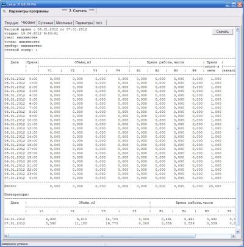Click the 'прибор: неизвестен' line

click(x=23, y=46)
